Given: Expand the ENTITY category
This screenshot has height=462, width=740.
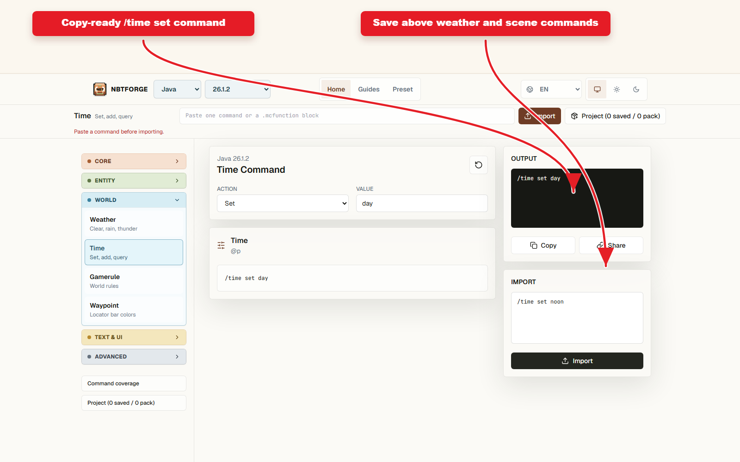Looking at the screenshot, I should click(x=134, y=181).
